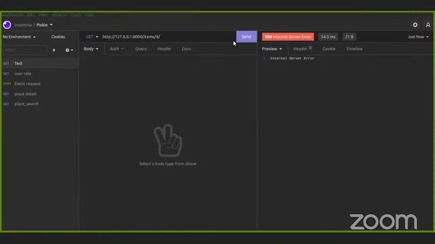Click the request filter input

(25, 50)
